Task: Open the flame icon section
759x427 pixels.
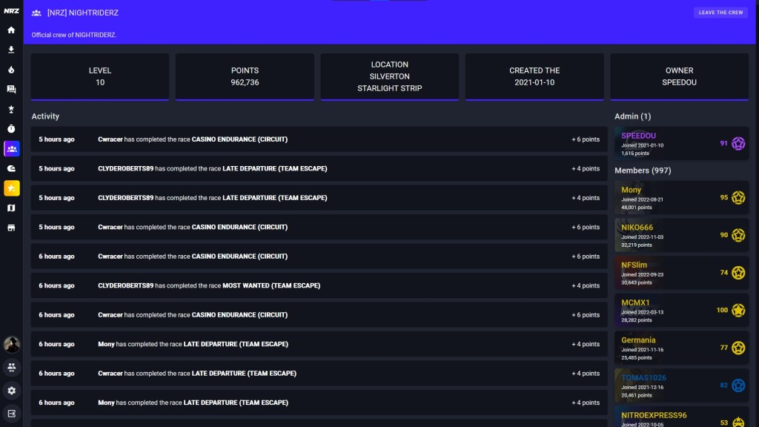Action: (x=11, y=70)
